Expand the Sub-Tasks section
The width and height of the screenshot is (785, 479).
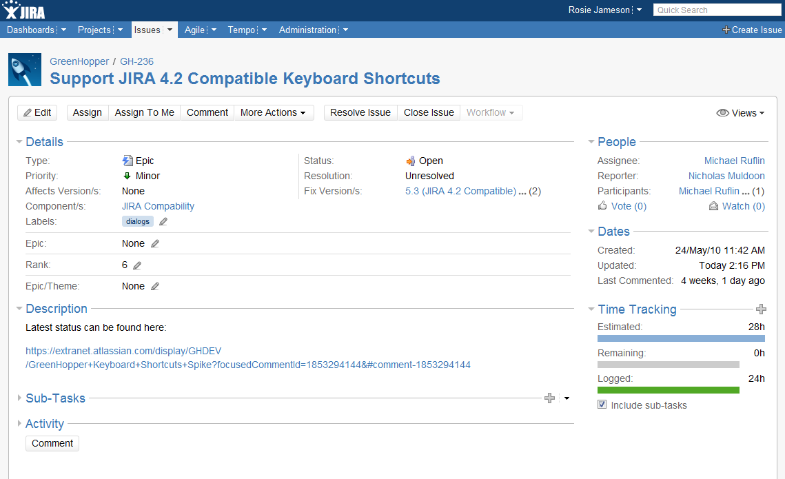pos(19,398)
